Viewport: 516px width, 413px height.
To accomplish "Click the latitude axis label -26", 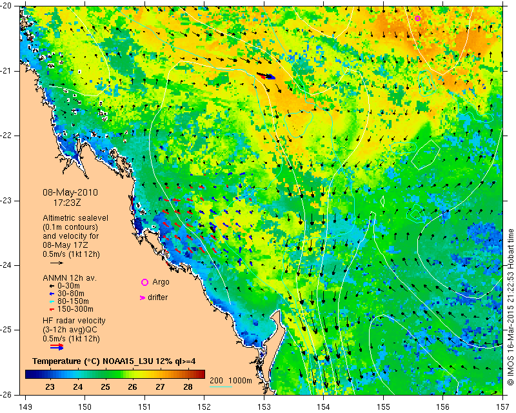I will coord(7,395).
